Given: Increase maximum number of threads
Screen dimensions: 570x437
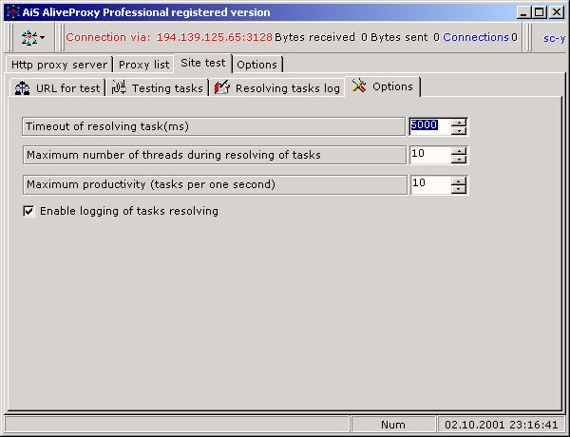Looking at the screenshot, I should [x=459, y=151].
